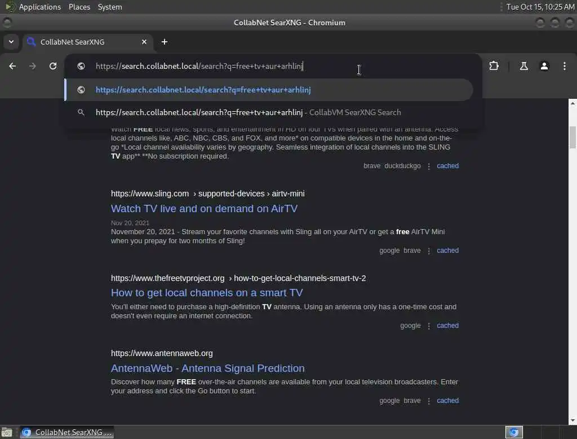577x439 pixels.
Task: Open cached link for thefreetvproject result
Action: (x=447, y=326)
